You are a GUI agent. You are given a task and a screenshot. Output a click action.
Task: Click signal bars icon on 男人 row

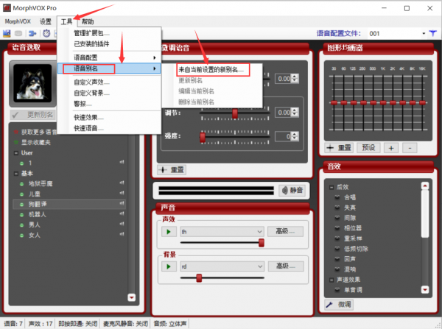click(x=122, y=224)
